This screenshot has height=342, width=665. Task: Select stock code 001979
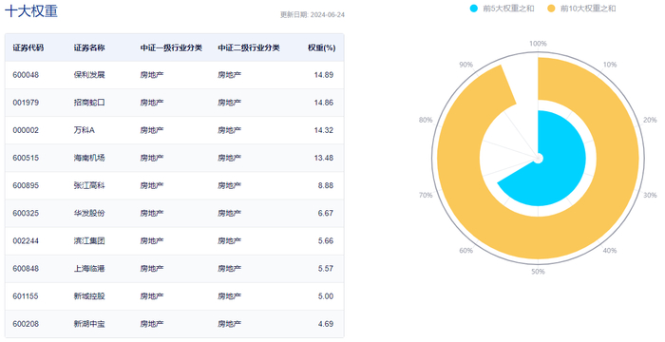tap(26, 103)
